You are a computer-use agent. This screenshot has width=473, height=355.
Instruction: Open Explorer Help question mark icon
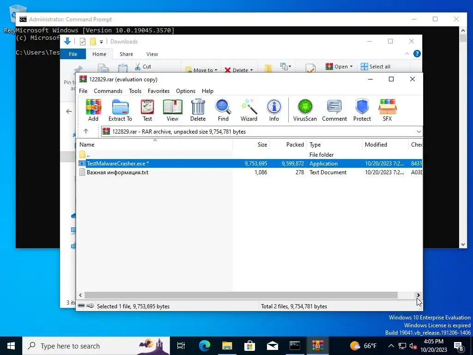click(417, 54)
